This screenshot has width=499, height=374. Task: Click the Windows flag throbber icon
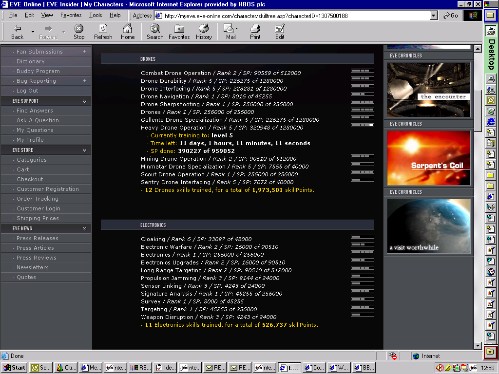(473, 16)
